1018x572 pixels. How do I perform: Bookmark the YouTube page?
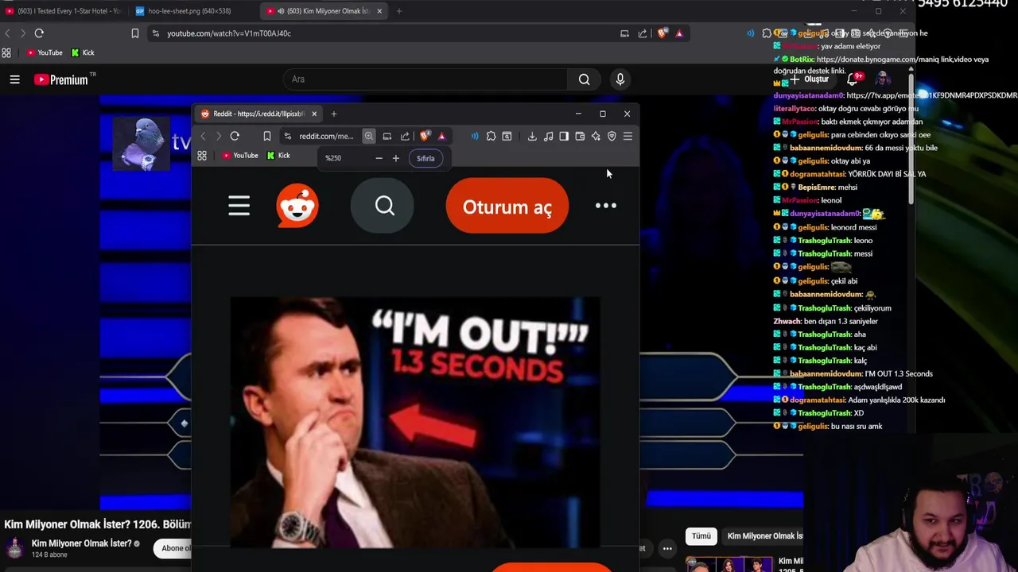click(x=135, y=33)
